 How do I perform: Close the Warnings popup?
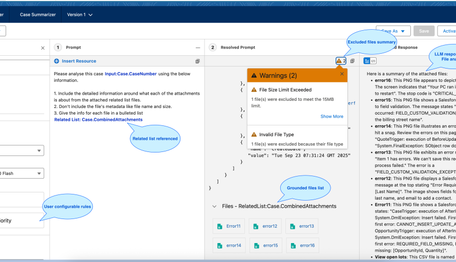(x=342, y=74)
